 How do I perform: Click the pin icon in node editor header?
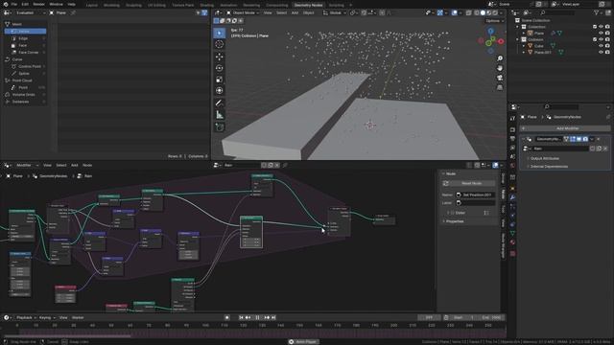click(x=285, y=166)
